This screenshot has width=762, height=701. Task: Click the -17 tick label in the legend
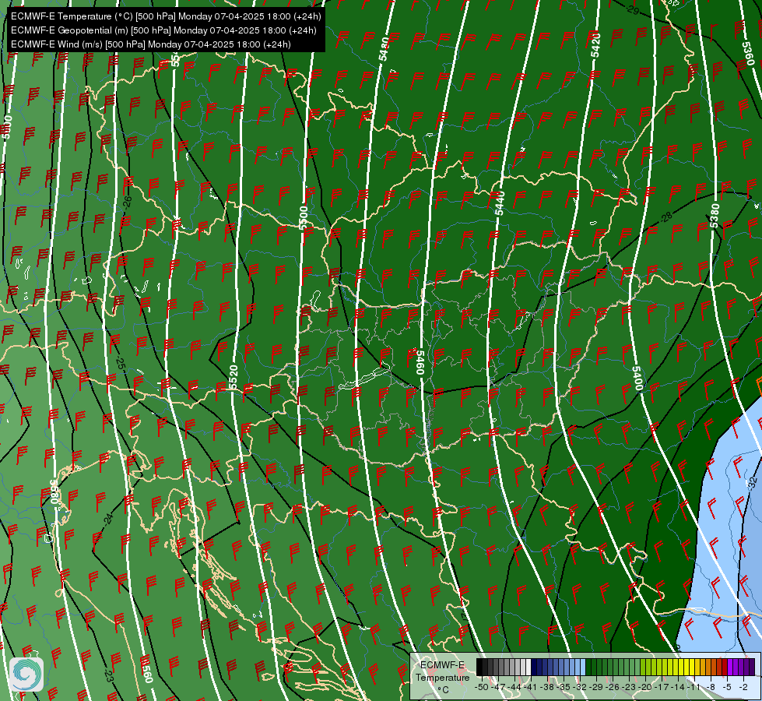point(663,687)
